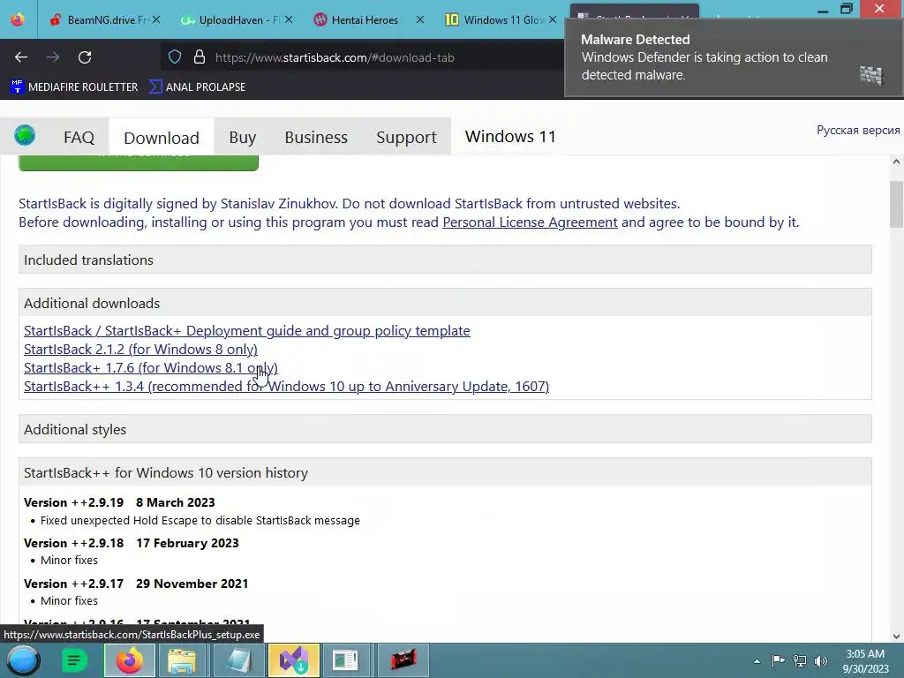The height and width of the screenshot is (678, 904).
Task: Open the green chat app on taskbar
Action: (x=74, y=660)
